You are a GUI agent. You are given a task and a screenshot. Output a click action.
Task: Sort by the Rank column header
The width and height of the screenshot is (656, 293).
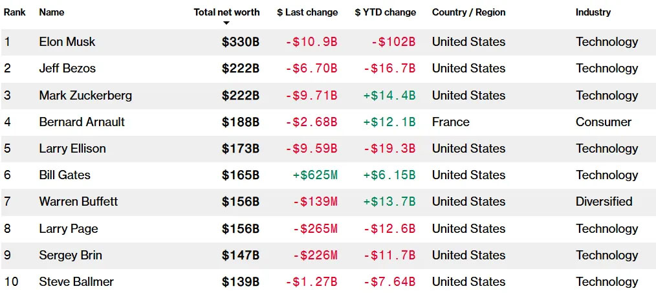click(x=15, y=12)
